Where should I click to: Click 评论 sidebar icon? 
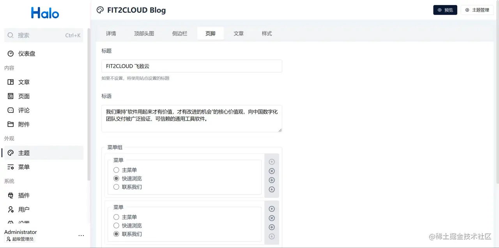click(11, 110)
